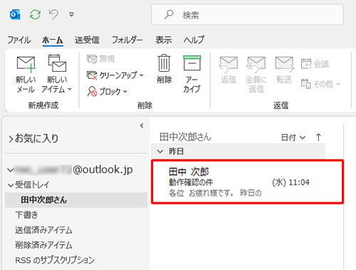Open the フォルダー ribbon tab

click(x=127, y=40)
